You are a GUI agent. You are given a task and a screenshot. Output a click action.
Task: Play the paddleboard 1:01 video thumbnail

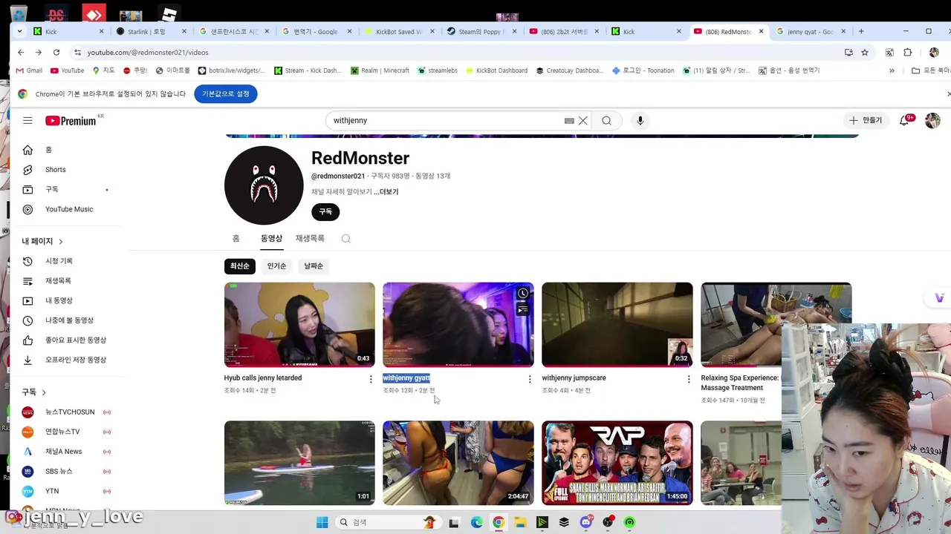point(299,464)
